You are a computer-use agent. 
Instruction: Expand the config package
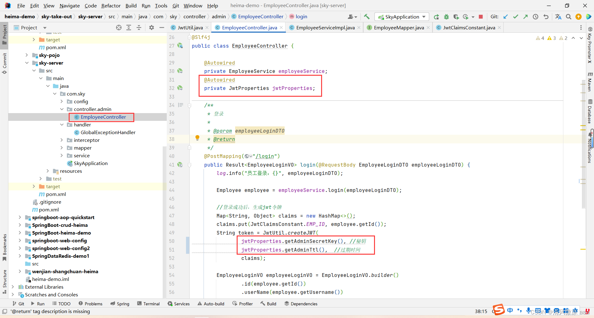coord(62,101)
